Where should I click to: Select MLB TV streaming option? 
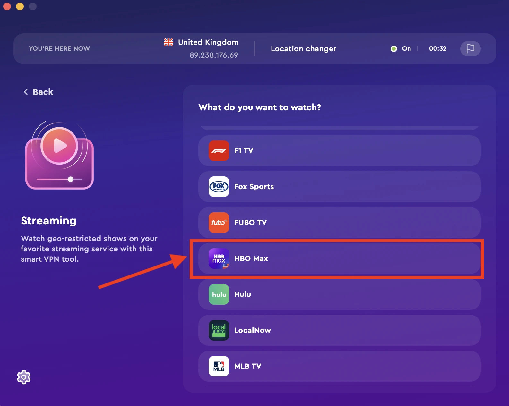pos(340,366)
